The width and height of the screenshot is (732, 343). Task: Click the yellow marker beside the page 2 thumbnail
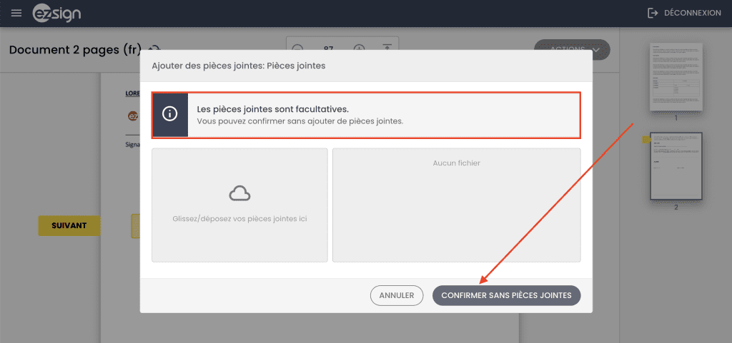coord(646,140)
